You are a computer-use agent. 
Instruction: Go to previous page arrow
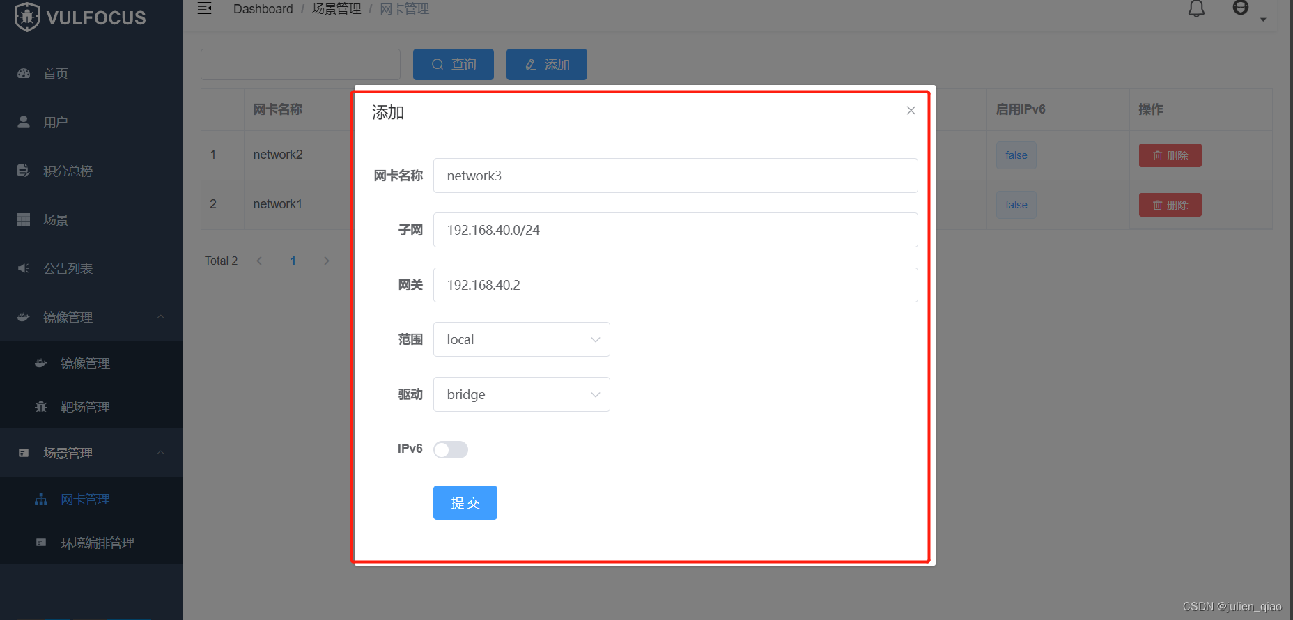click(259, 261)
